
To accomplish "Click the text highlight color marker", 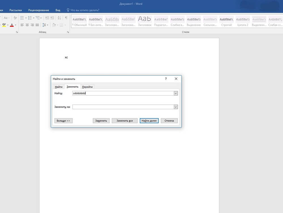I will click(4, 25).
